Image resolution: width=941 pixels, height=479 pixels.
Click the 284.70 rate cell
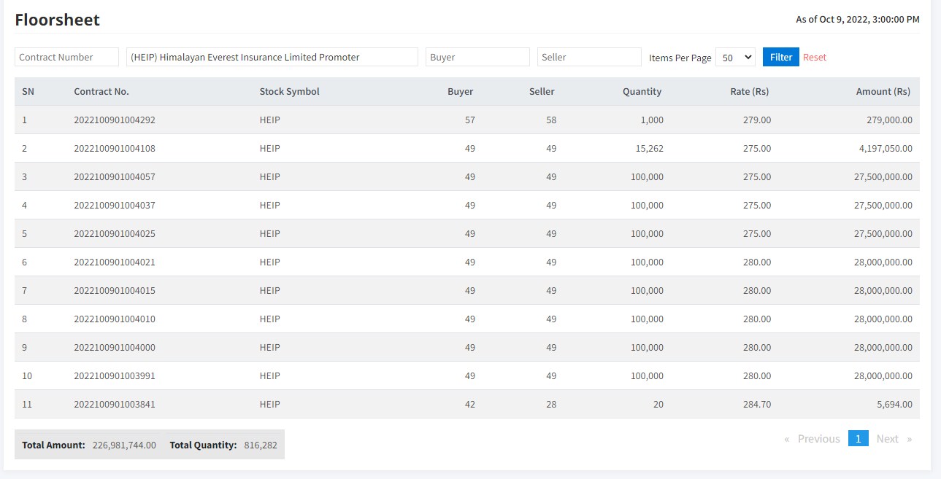pos(756,405)
